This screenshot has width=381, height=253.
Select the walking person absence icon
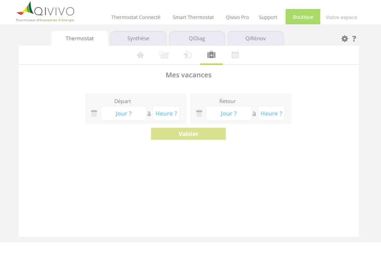[188, 55]
